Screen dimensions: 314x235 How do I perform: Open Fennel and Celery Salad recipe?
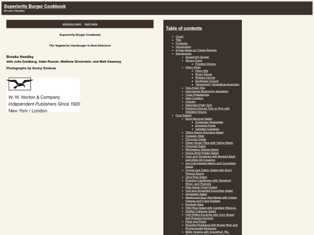(209, 172)
